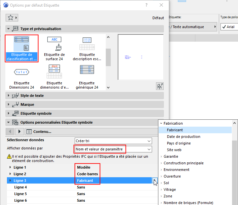This screenshot has height=205, width=238.
Task: Select Etiquette générique 24 type
Action: click(87, 77)
